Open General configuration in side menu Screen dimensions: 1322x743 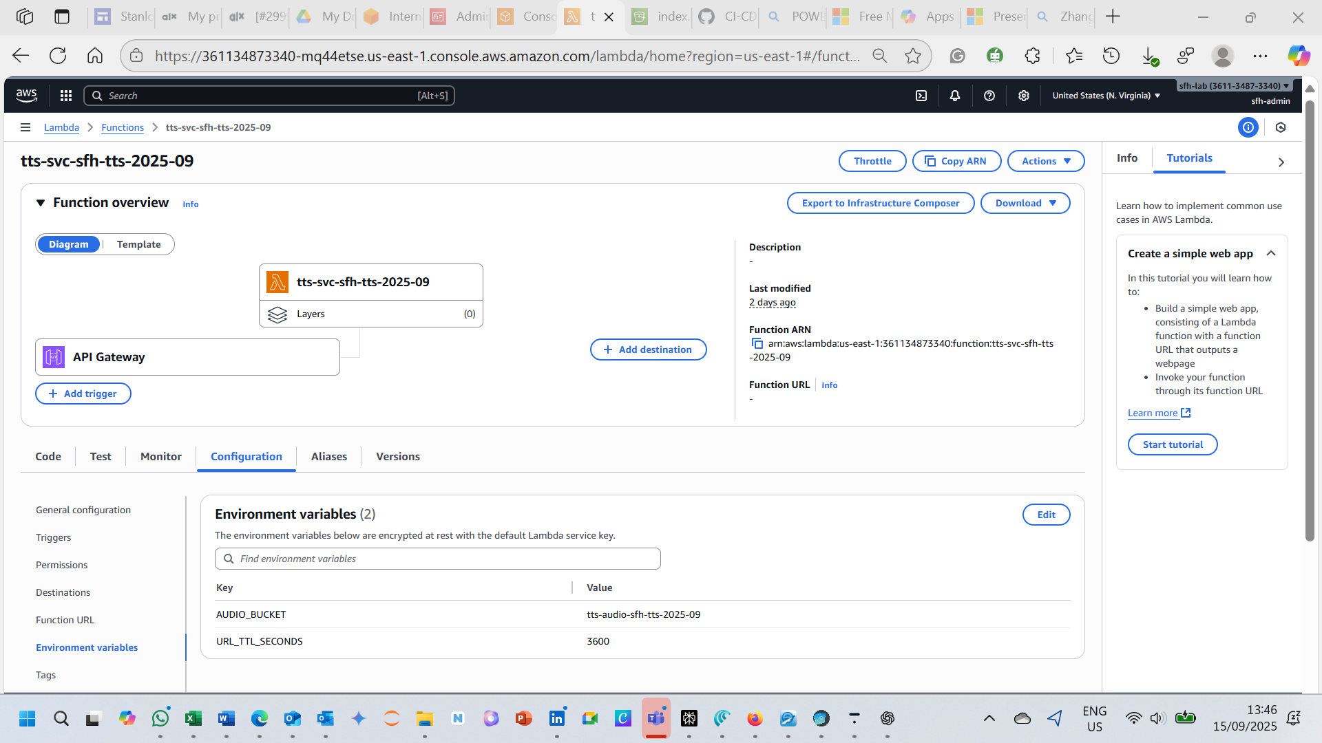tap(83, 510)
